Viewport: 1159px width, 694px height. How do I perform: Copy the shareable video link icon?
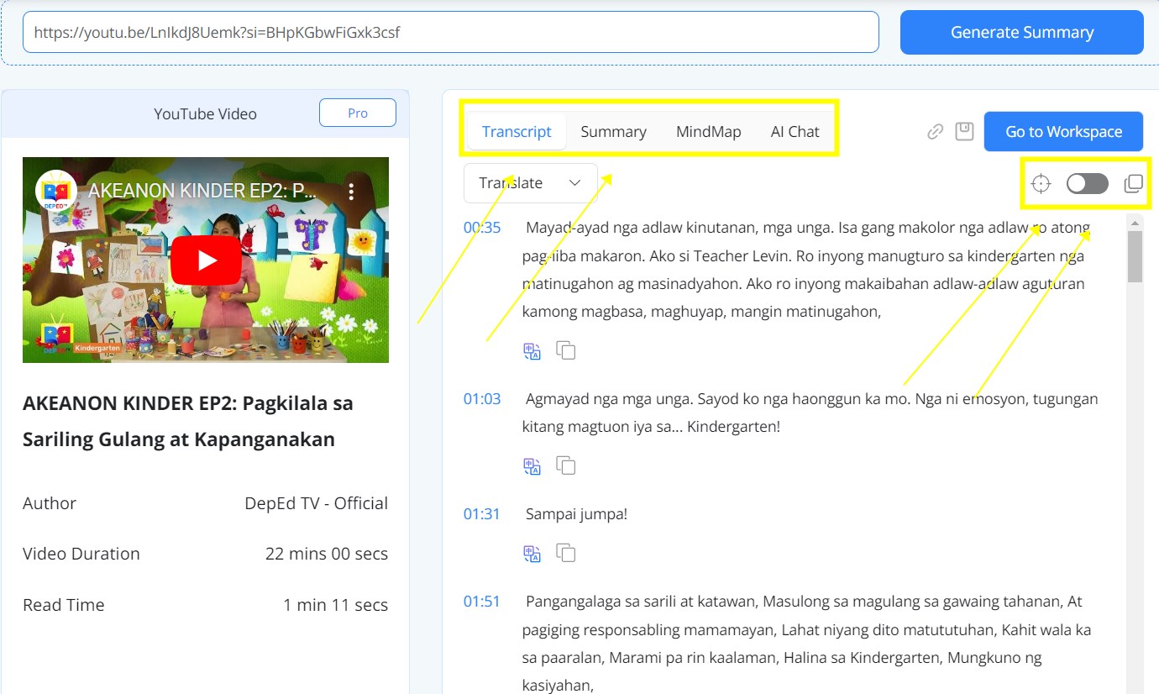pyautogui.click(x=935, y=131)
